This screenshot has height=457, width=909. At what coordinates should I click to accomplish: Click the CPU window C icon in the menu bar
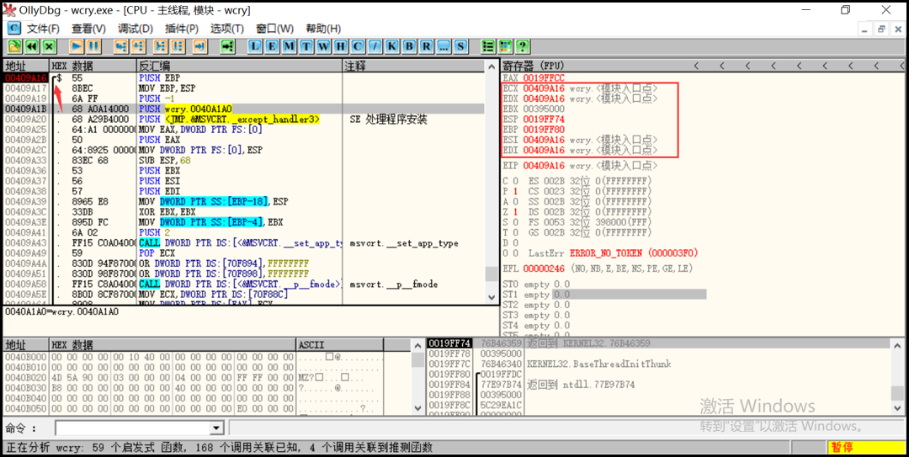point(14,28)
